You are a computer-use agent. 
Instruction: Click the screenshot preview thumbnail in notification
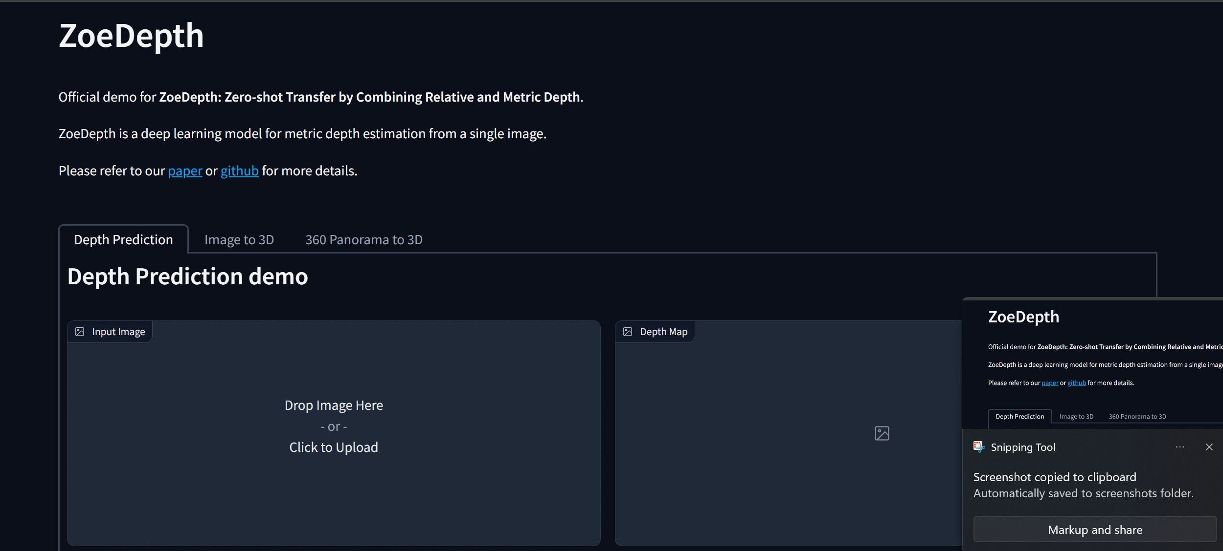coord(1092,363)
